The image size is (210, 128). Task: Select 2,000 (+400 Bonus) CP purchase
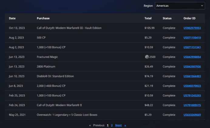coord(51,86)
